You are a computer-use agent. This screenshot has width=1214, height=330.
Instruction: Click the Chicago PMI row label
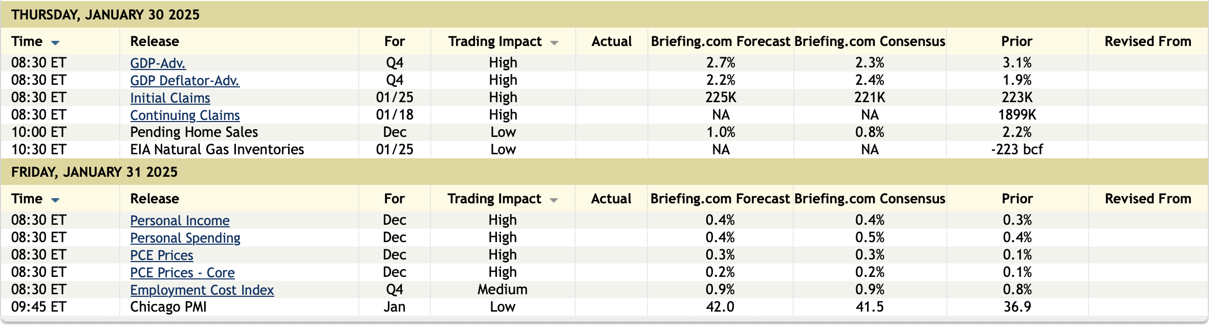point(168,307)
